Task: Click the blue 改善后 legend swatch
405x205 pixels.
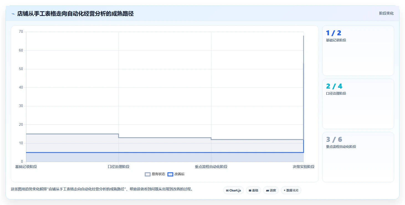Action: tap(170, 174)
